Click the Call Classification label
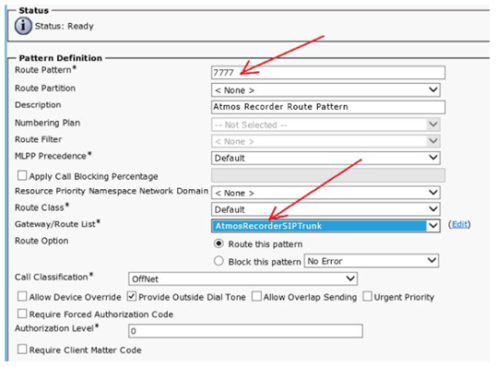Viewport: 496px width, 367px height. [53, 277]
